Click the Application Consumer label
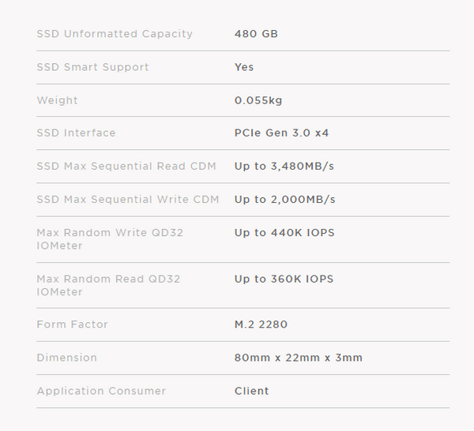474x431 pixels. click(x=101, y=391)
